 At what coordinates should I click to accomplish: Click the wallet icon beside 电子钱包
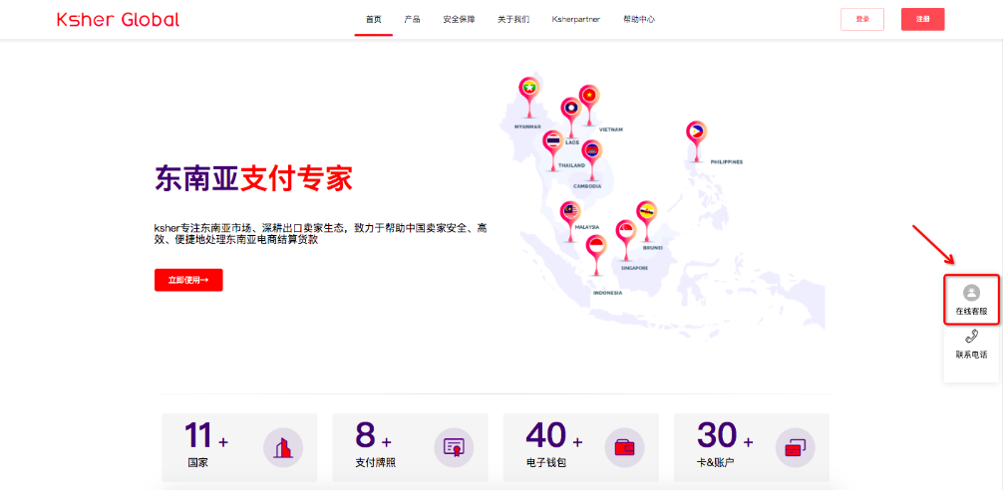(625, 447)
